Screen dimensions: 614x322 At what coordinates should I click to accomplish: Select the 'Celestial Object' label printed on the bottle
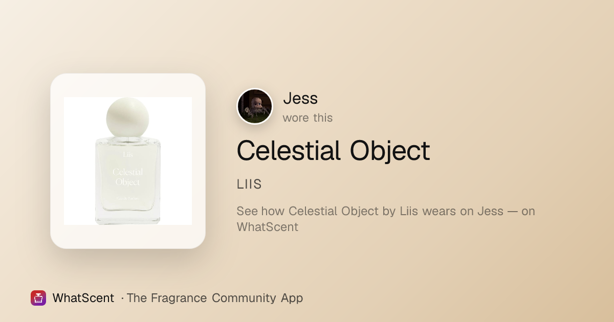click(x=127, y=177)
